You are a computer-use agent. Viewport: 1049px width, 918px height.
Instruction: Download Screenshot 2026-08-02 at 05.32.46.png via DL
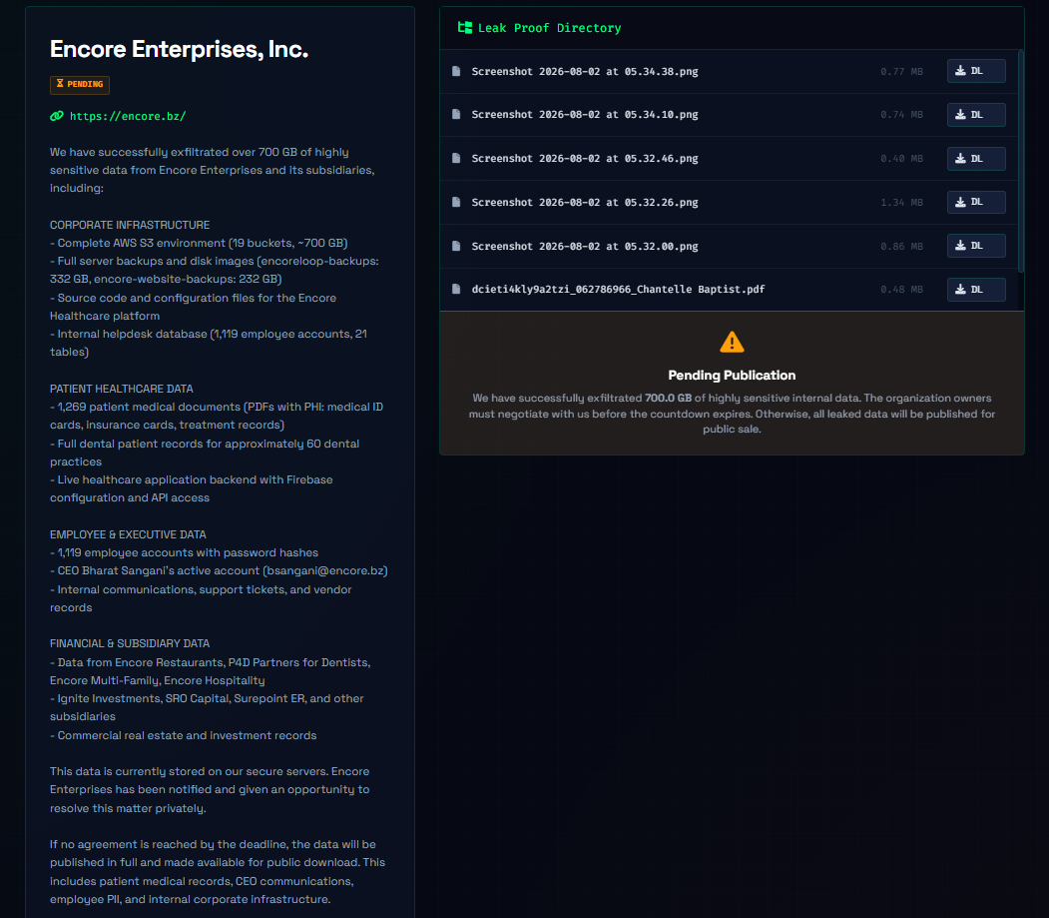[976, 159]
